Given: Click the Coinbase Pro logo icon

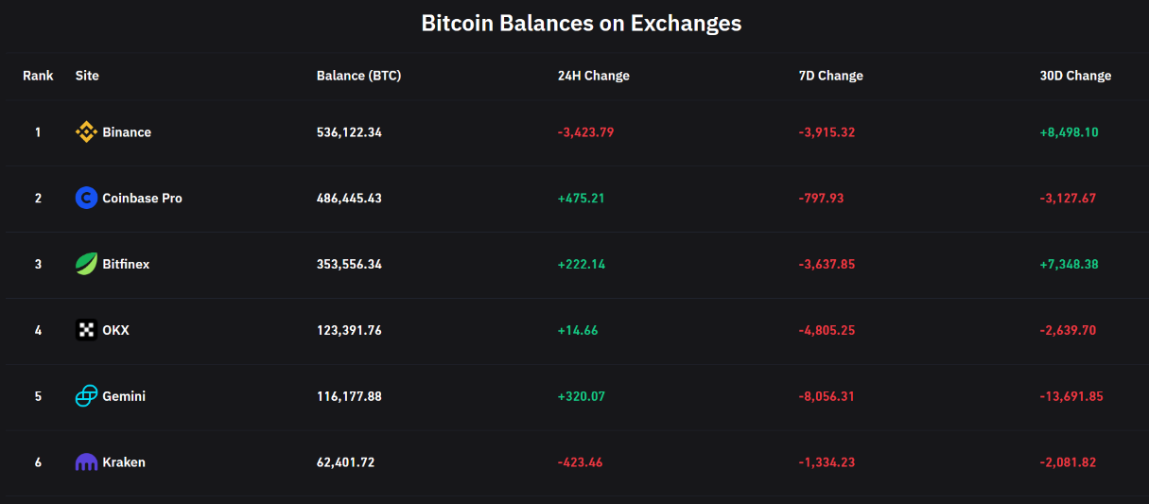Looking at the screenshot, I should tap(86, 199).
